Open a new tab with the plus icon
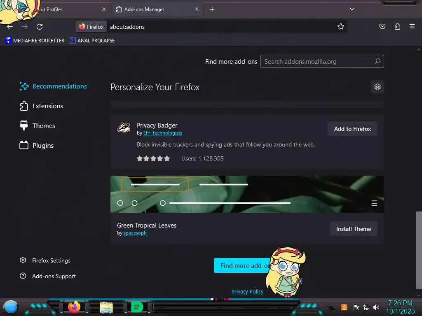Image resolution: width=422 pixels, height=316 pixels. point(212,9)
